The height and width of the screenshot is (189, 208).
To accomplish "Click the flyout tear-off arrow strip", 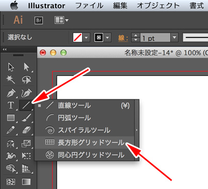I will pyautogui.click(x=137, y=130).
